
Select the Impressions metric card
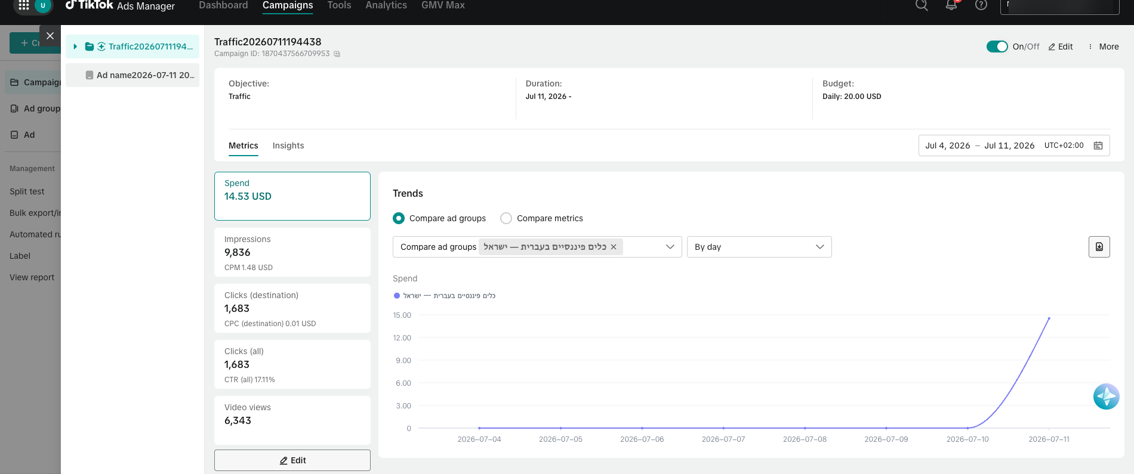pyautogui.click(x=292, y=252)
